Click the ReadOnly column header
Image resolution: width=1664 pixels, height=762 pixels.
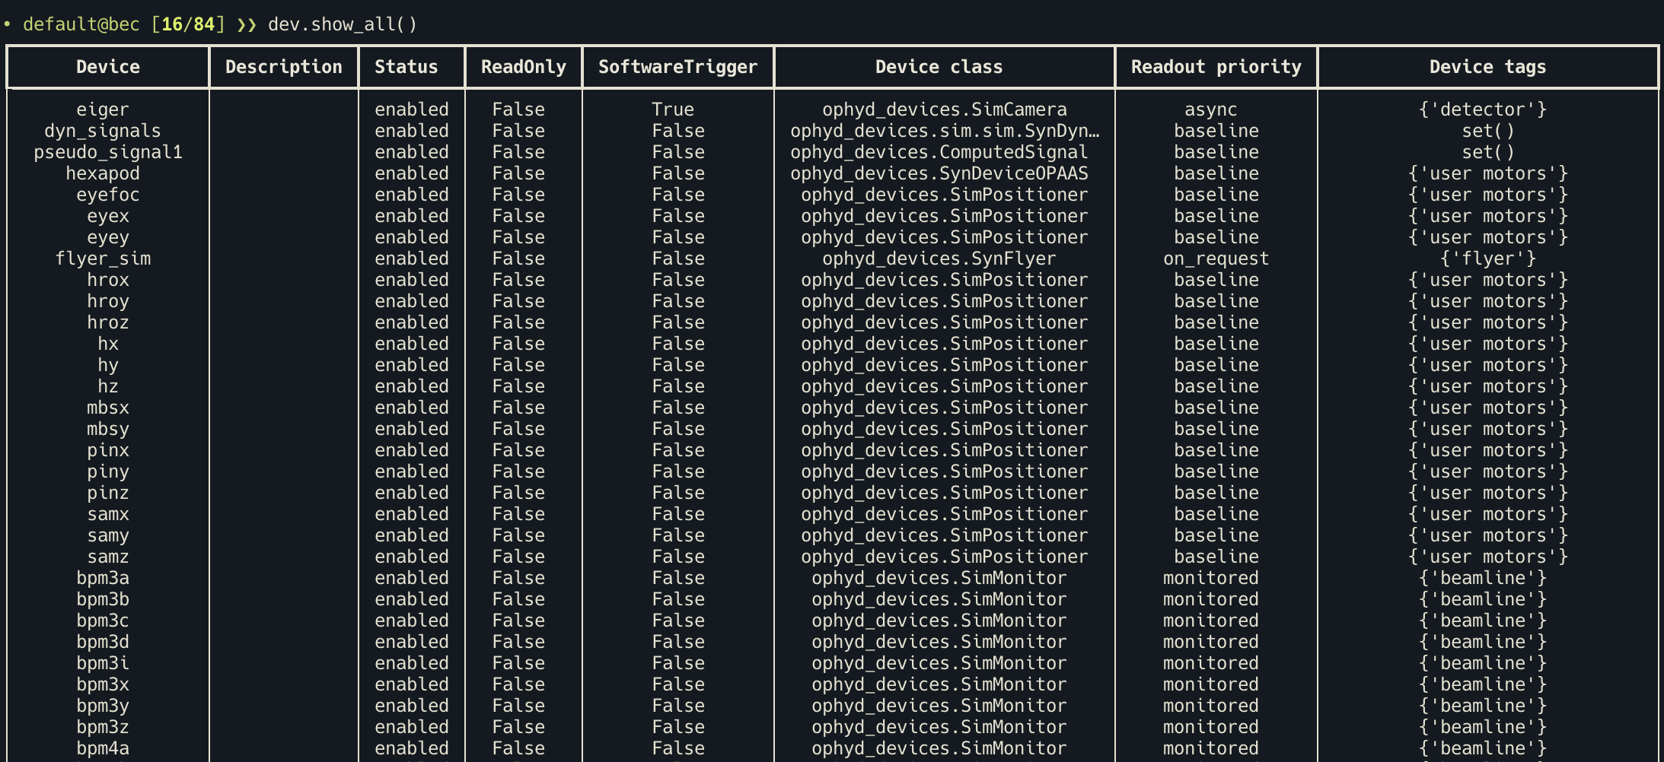pyautogui.click(x=524, y=67)
